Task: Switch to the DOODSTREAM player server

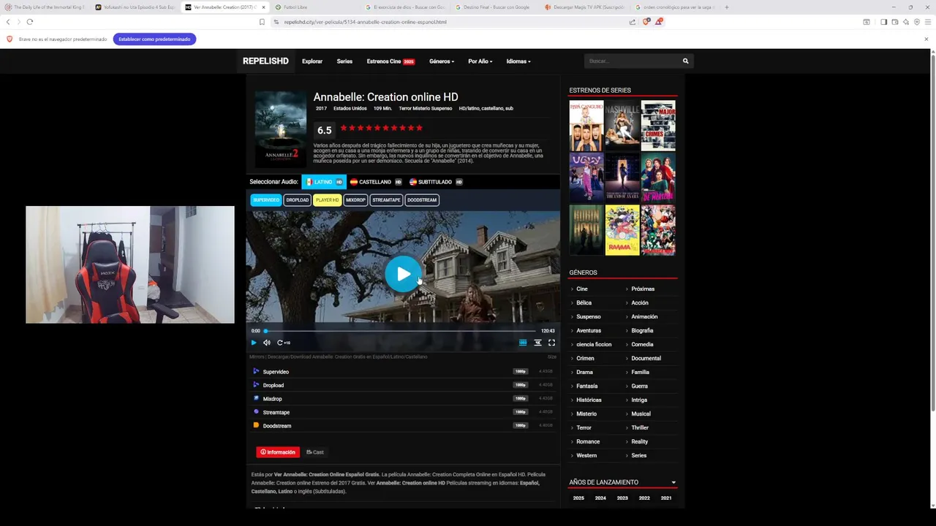Action: click(422, 200)
